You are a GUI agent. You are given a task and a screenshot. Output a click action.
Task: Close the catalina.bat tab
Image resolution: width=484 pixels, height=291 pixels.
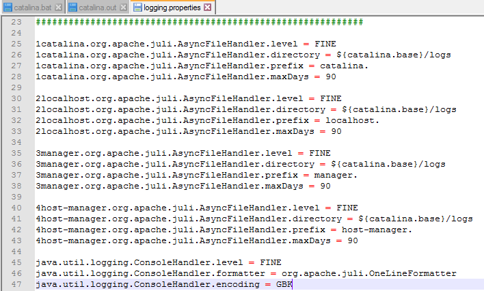click(x=58, y=8)
